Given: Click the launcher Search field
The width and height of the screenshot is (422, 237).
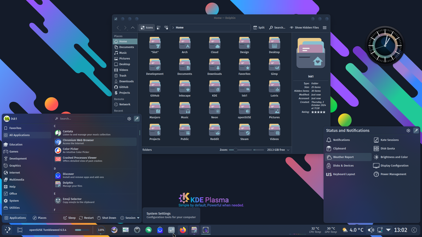Looking at the screenshot, I should coord(89,118).
